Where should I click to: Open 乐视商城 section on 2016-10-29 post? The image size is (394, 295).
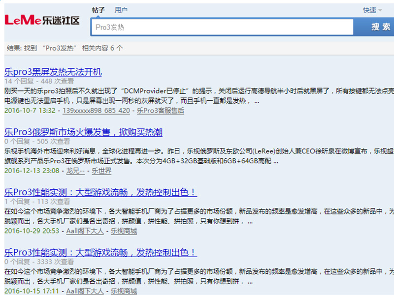pyautogui.click(x=124, y=231)
